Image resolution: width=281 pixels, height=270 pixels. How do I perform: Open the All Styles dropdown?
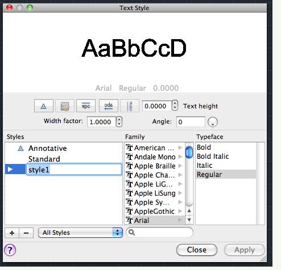(80, 233)
